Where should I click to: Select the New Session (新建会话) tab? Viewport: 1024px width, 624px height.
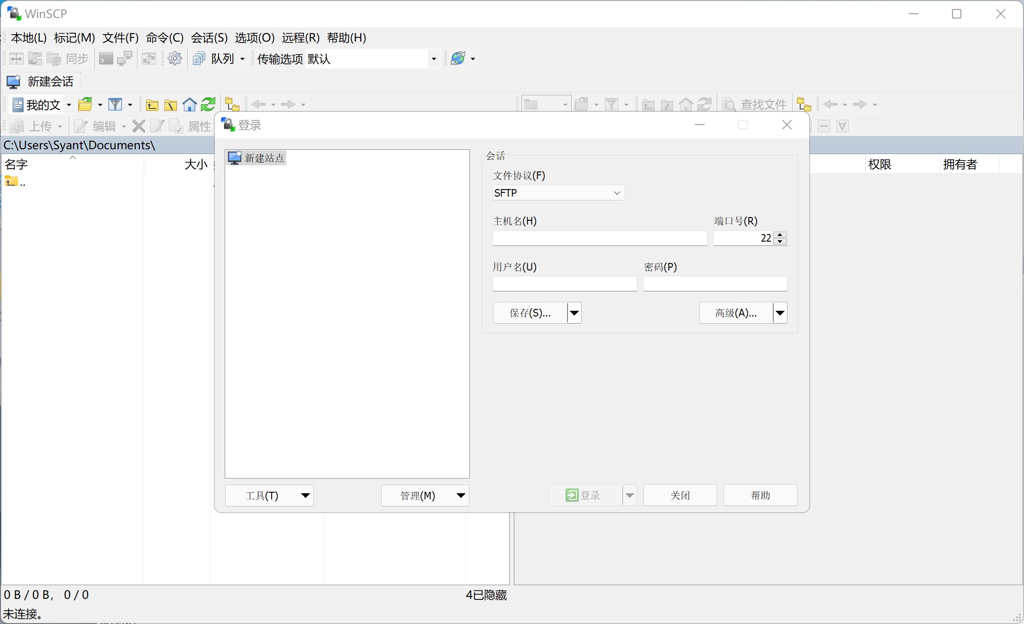click(41, 81)
